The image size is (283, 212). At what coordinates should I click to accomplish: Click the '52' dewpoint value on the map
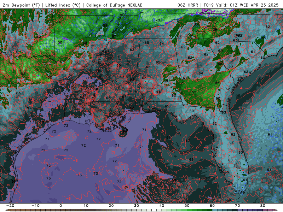(x=23, y=74)
